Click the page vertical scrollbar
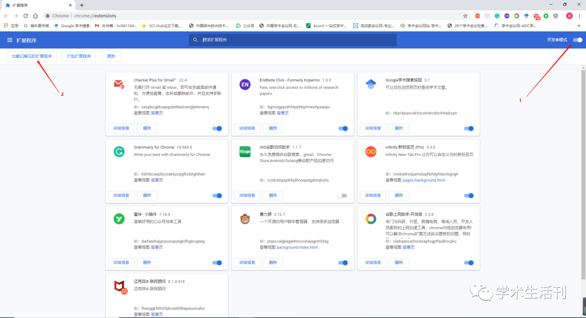Viewport: 586px width, 318px height. pos(583,173)
